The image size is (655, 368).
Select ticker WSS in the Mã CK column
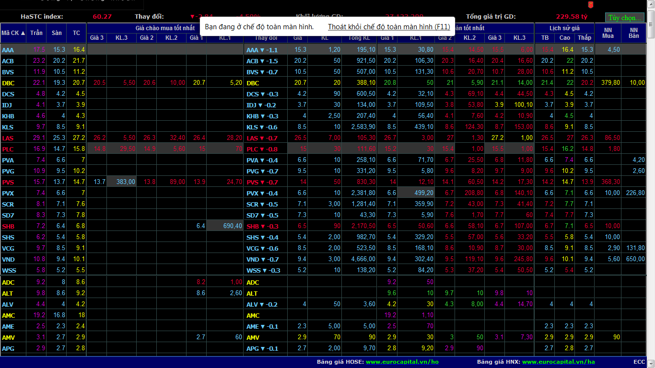tap(9, 270)
